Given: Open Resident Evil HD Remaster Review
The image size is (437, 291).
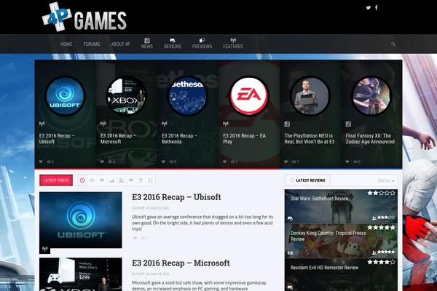Looking at the screenshot, I should coord(324,268).
